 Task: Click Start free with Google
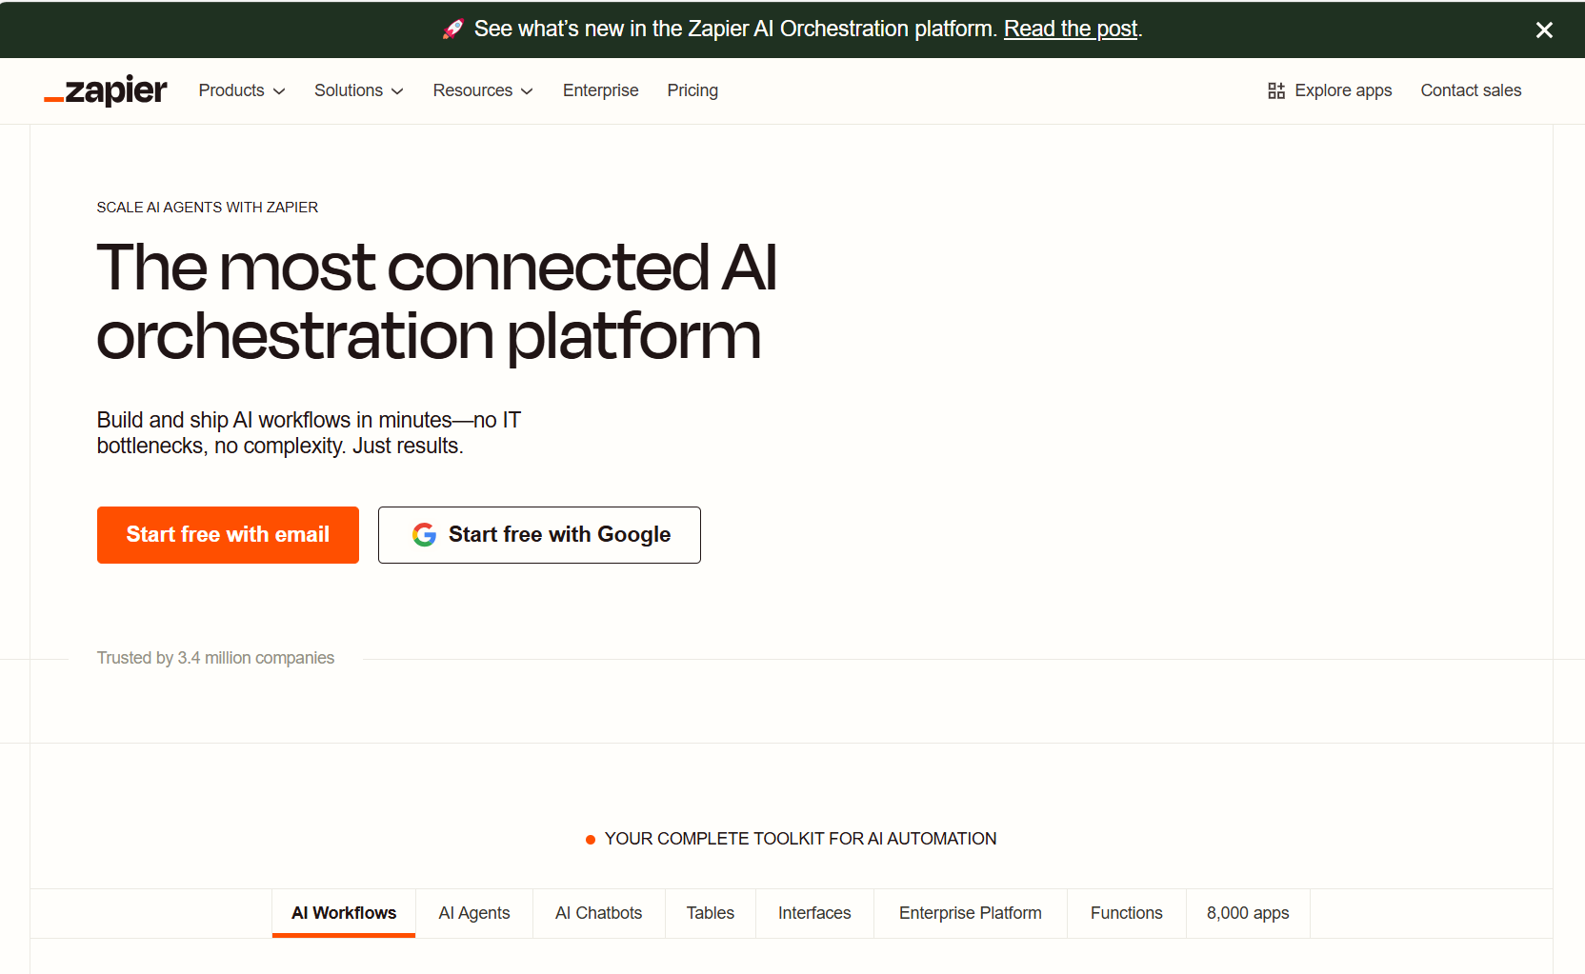pyautogui.click(x=539, y=535)
